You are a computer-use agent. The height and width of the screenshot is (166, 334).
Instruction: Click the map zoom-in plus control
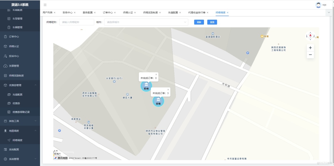[310, 48]
